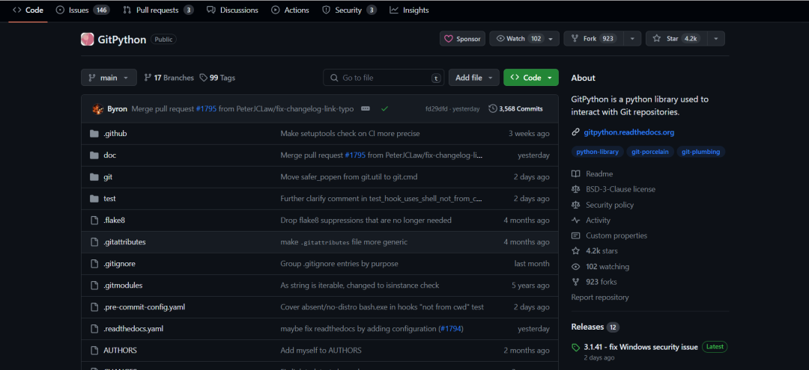Click the doc folder icon
The width and height of the screenshot is (809, 370).
[94, 155]
